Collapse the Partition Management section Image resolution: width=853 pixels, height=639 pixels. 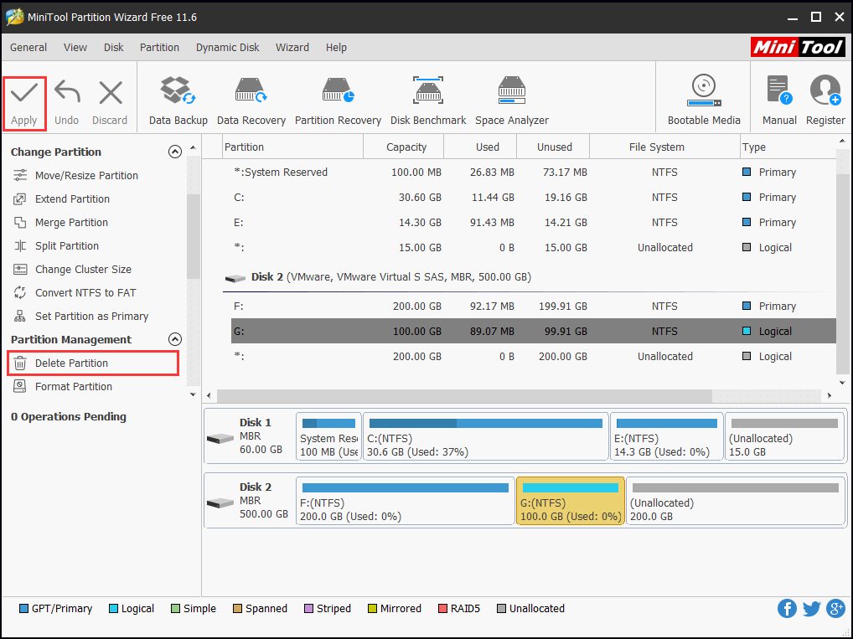174,339
